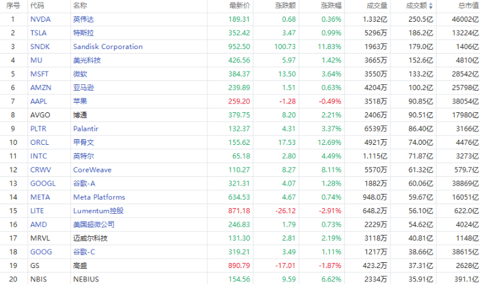Open the GOOG ticker link
480x284 pixels.
point(41,252)
